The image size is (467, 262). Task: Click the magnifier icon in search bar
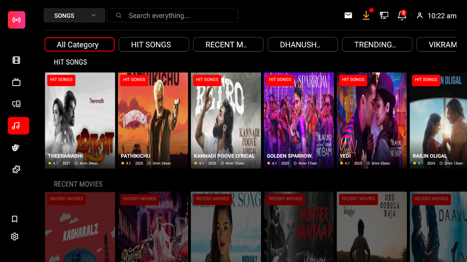click(119, 15)
